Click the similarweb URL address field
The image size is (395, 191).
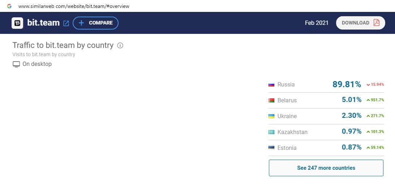tap(74, 6)
